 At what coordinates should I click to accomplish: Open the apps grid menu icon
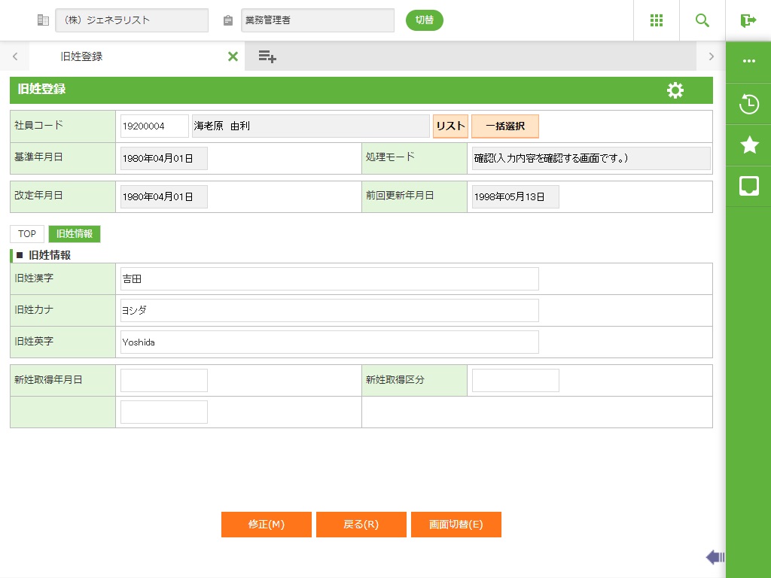point(656,20)
